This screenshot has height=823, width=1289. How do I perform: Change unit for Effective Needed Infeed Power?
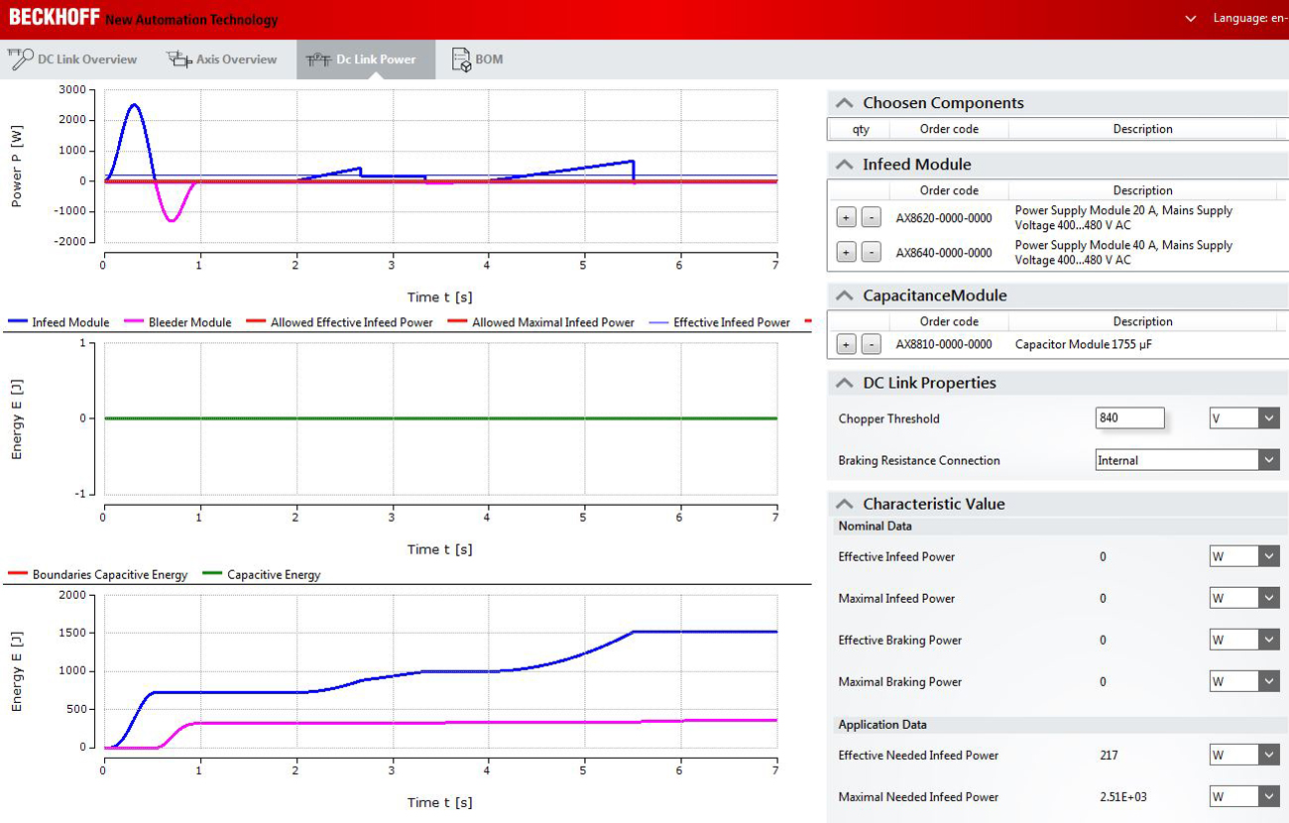coord(1244,755)
